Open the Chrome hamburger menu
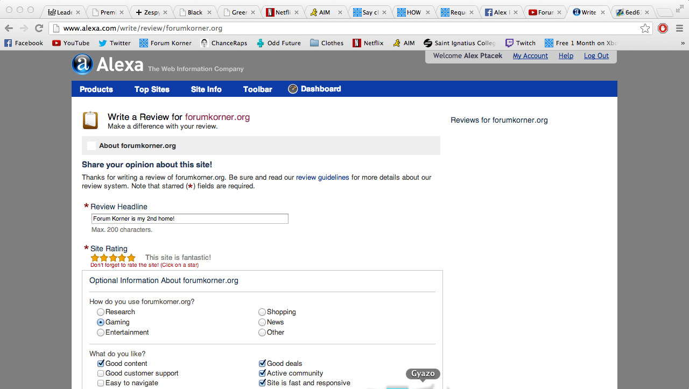The width and height of the screenshot is (689, 389). click(x=679, y=29)
